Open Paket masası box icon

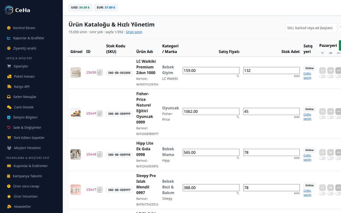coord(9,76)
